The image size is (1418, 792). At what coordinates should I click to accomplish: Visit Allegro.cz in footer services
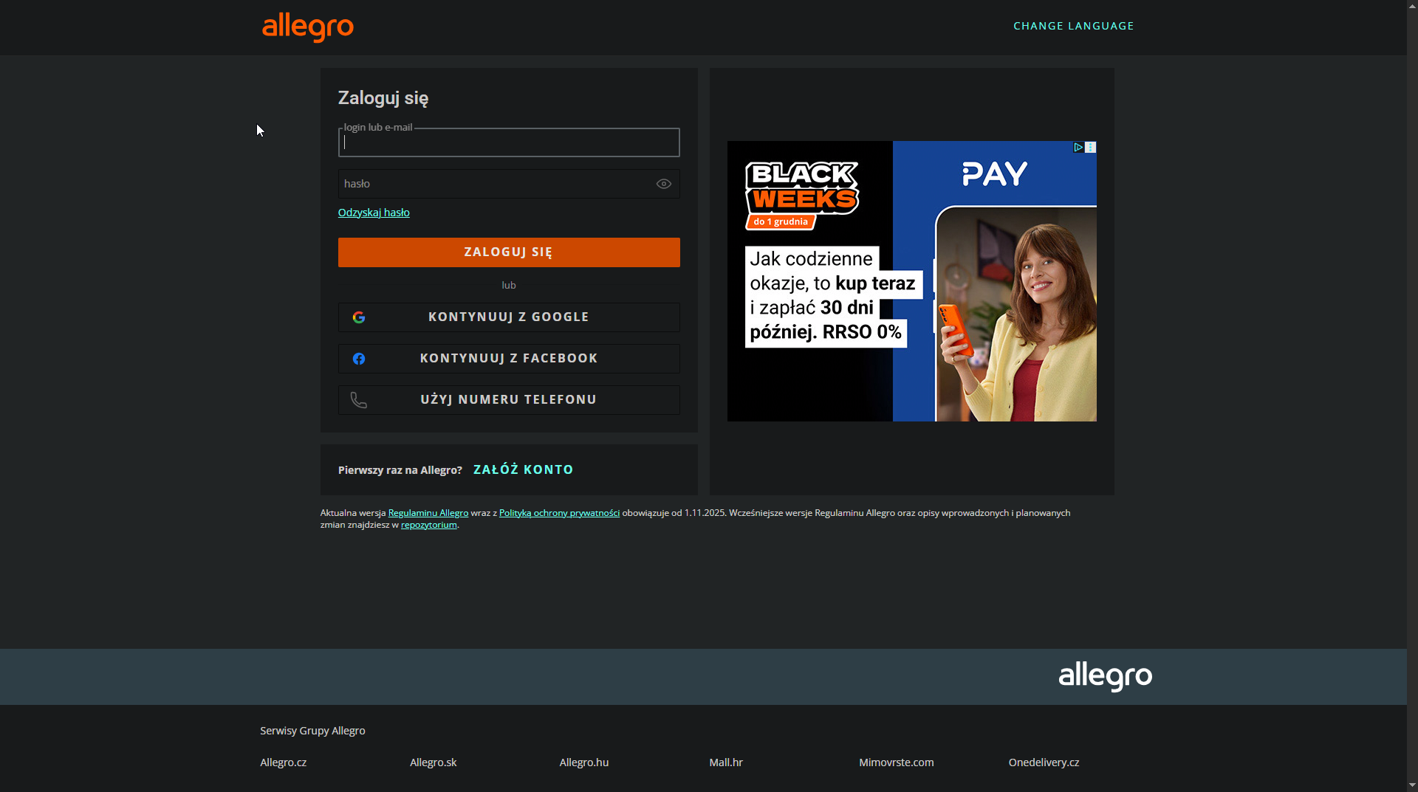[283, 762]
